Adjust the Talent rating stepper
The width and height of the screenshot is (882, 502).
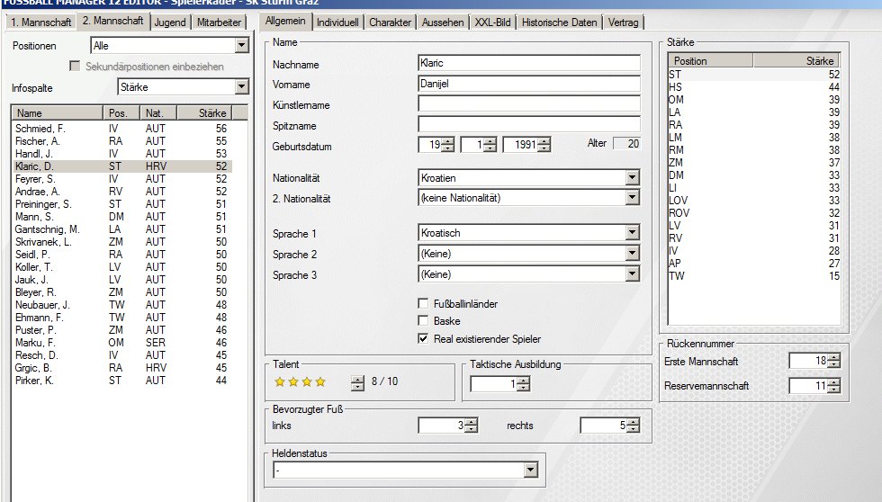coord(358,383)
